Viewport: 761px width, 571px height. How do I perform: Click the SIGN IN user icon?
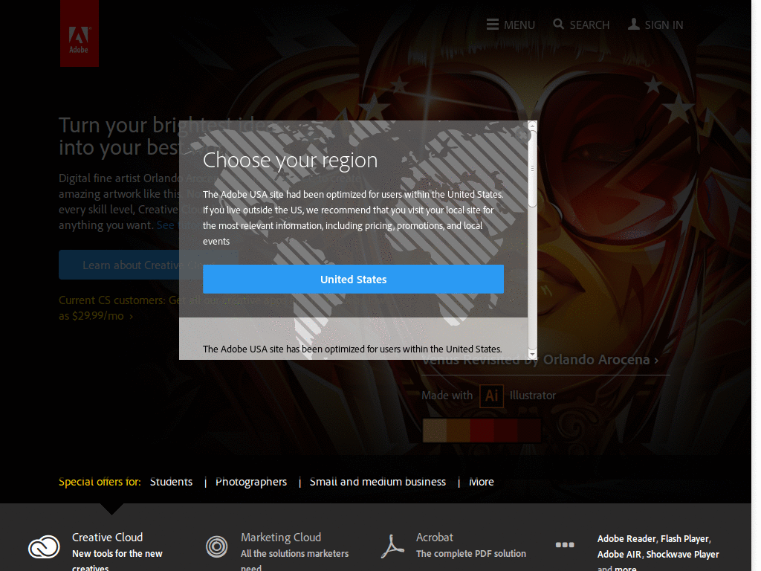(633, 25)
